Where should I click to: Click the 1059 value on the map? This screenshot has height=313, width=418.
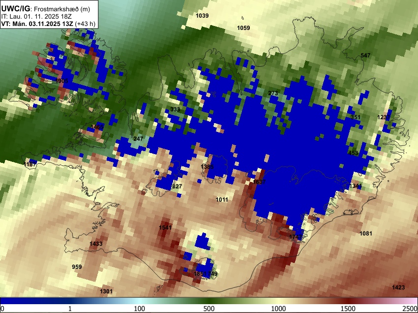243,28
